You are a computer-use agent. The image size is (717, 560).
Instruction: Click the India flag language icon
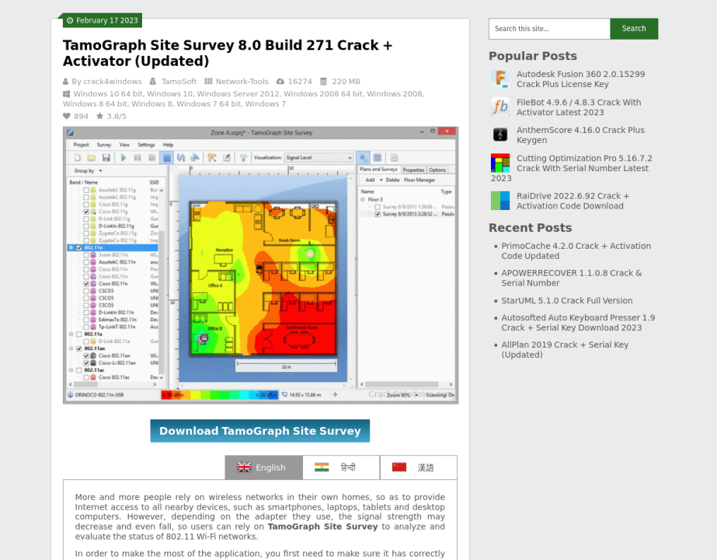pyautogui.click(x=322, y=467)
